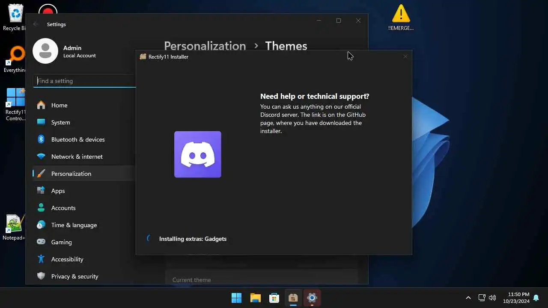This screenshot has width=548, height=308.
Task: Click 'Installing extras: Gadgets' status text
Action: click(x=193, y=239)
